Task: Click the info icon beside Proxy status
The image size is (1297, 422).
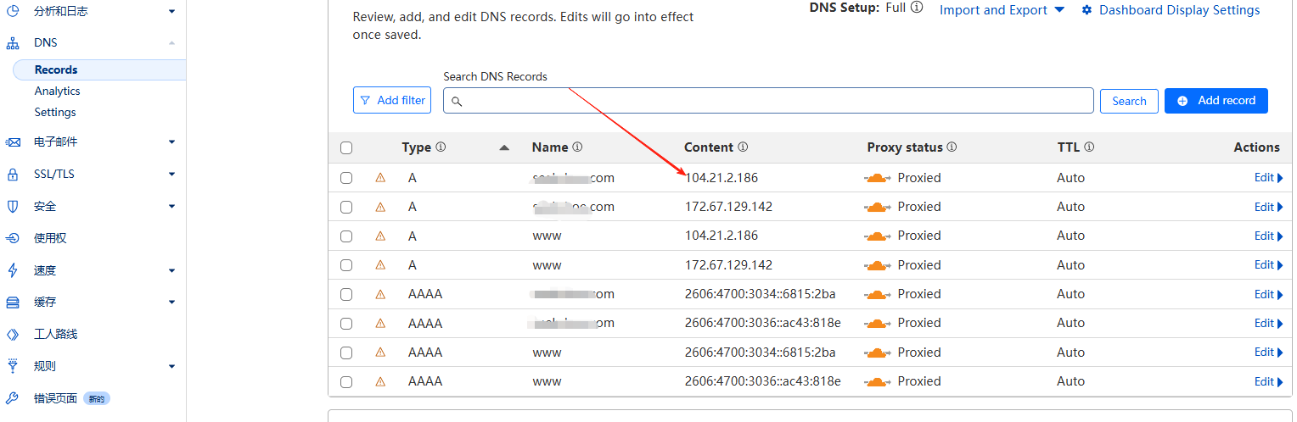Action: pos(952,147)
